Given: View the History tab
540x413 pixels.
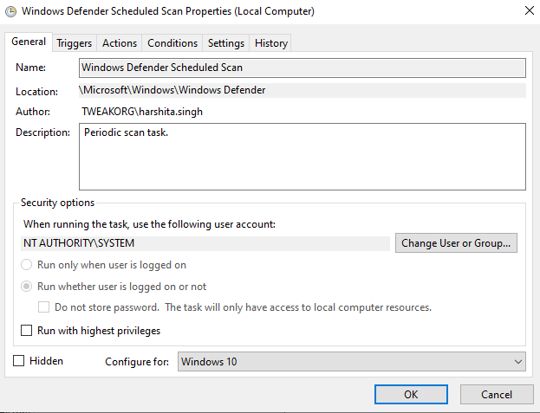Looking at the screenshot, I should (270, 43).
